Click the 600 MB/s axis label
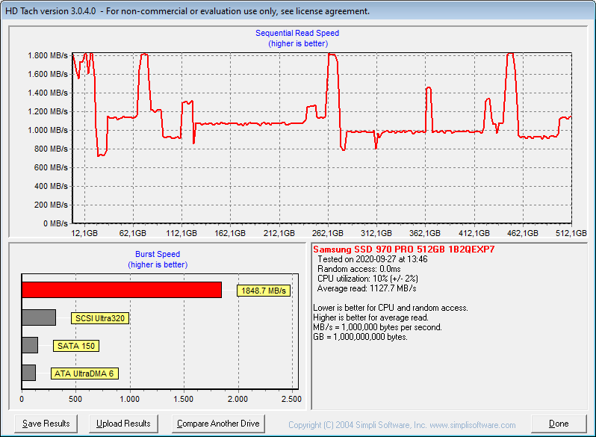This screenshot has height=437, width=596. [51, 167]
